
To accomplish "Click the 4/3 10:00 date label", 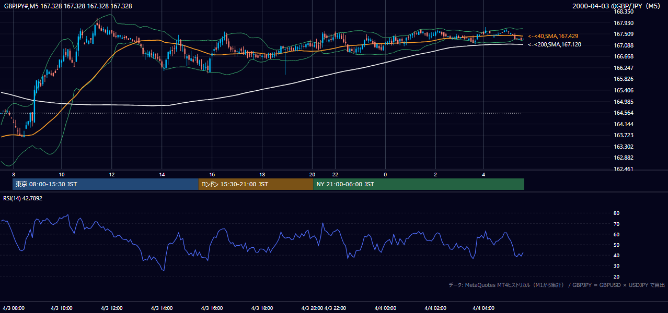I will click(62, 308).
